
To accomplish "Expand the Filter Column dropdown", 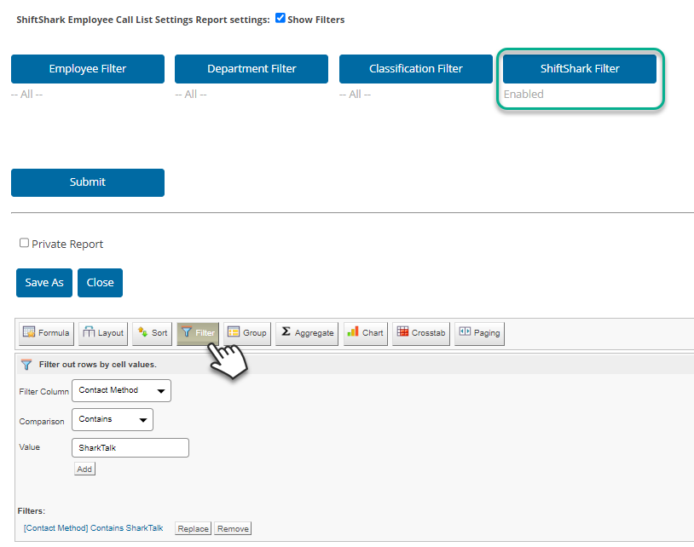I will coord(121,390).
